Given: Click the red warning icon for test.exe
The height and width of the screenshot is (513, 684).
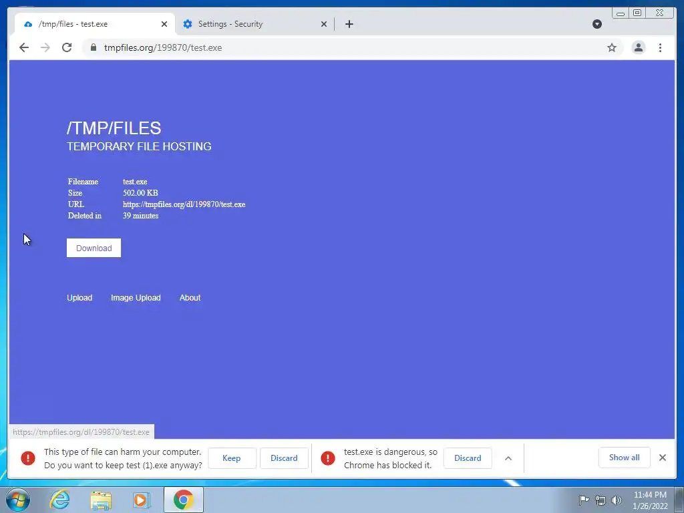Looking at the screenshot, I should (x=328, y=458).
